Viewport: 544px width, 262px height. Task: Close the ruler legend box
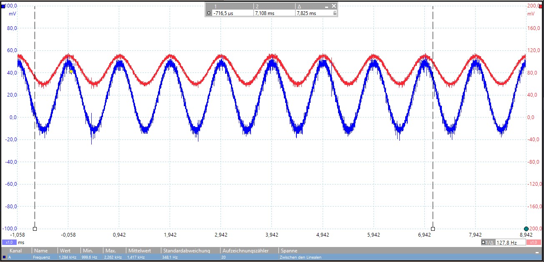(x=333, y=6)
